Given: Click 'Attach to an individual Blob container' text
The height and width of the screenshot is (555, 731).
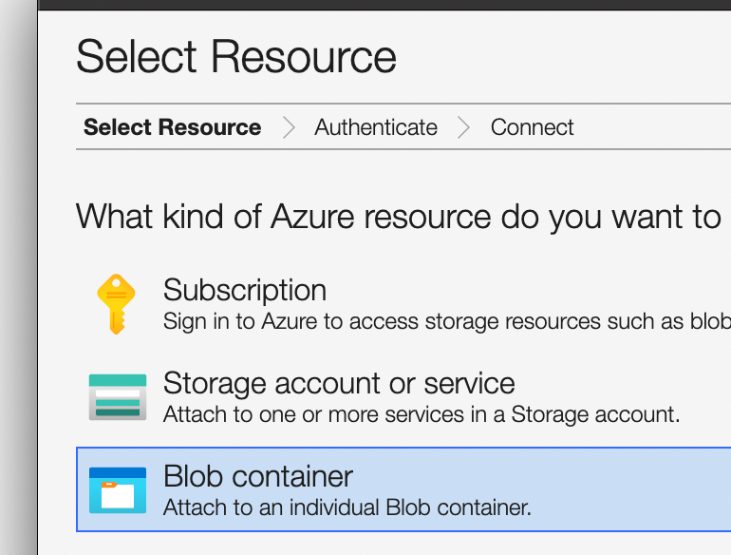Looking at the screenshot, I should 347,507.
